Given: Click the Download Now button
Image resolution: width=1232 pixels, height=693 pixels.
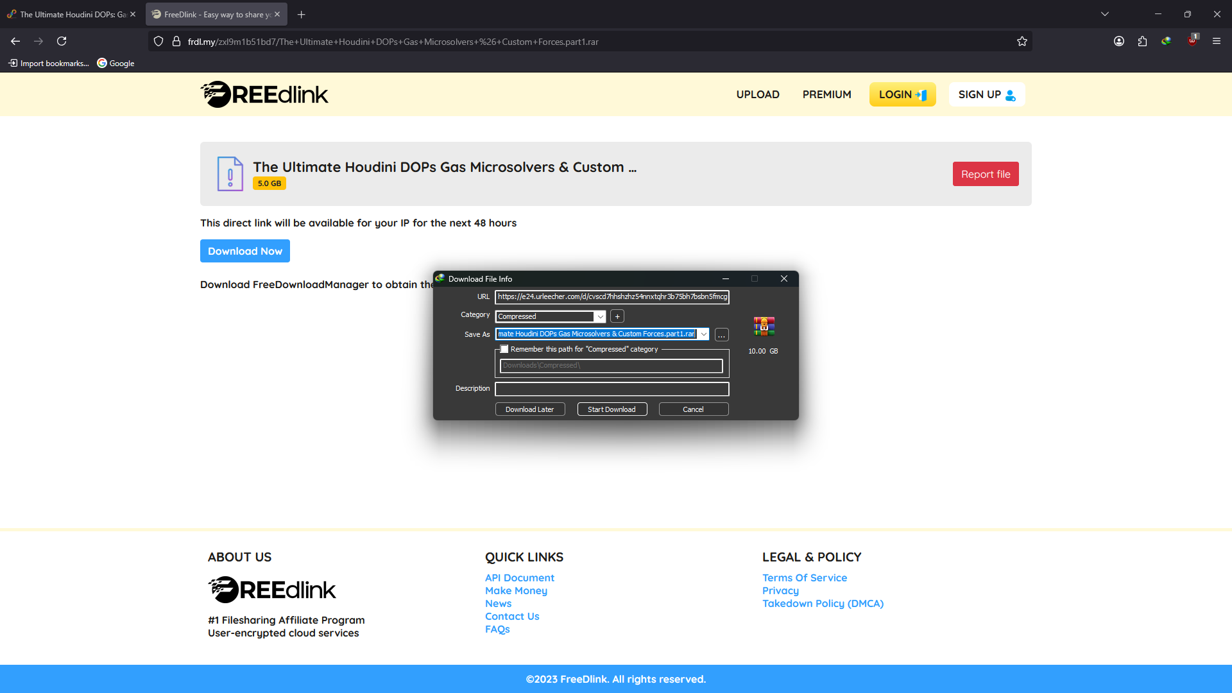Looking at the screenshot, I should pos(245,251).
